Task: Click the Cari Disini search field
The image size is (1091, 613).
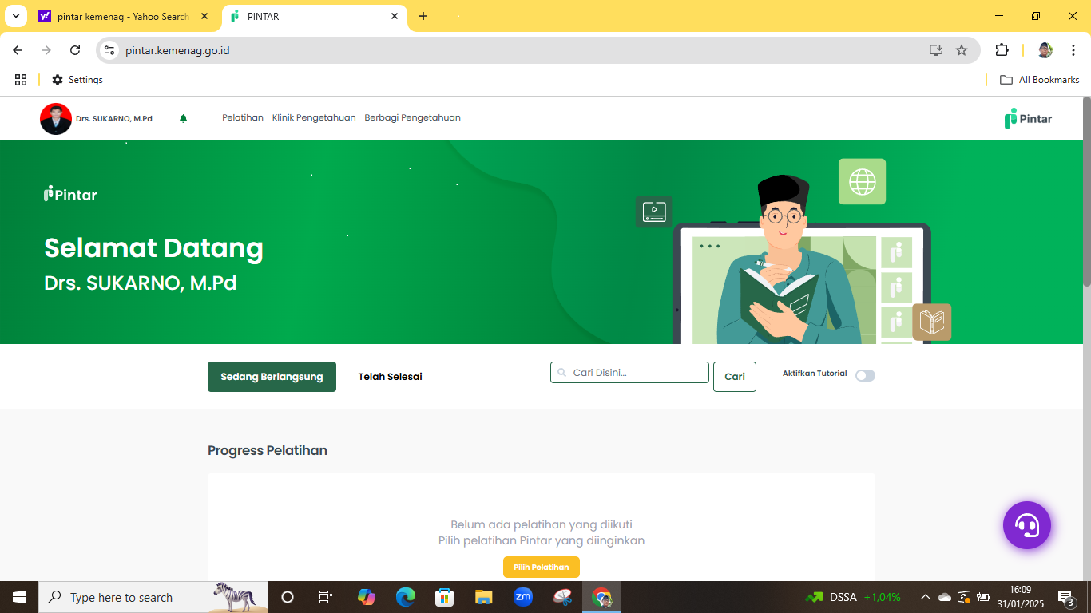Action: click(629, 373)
